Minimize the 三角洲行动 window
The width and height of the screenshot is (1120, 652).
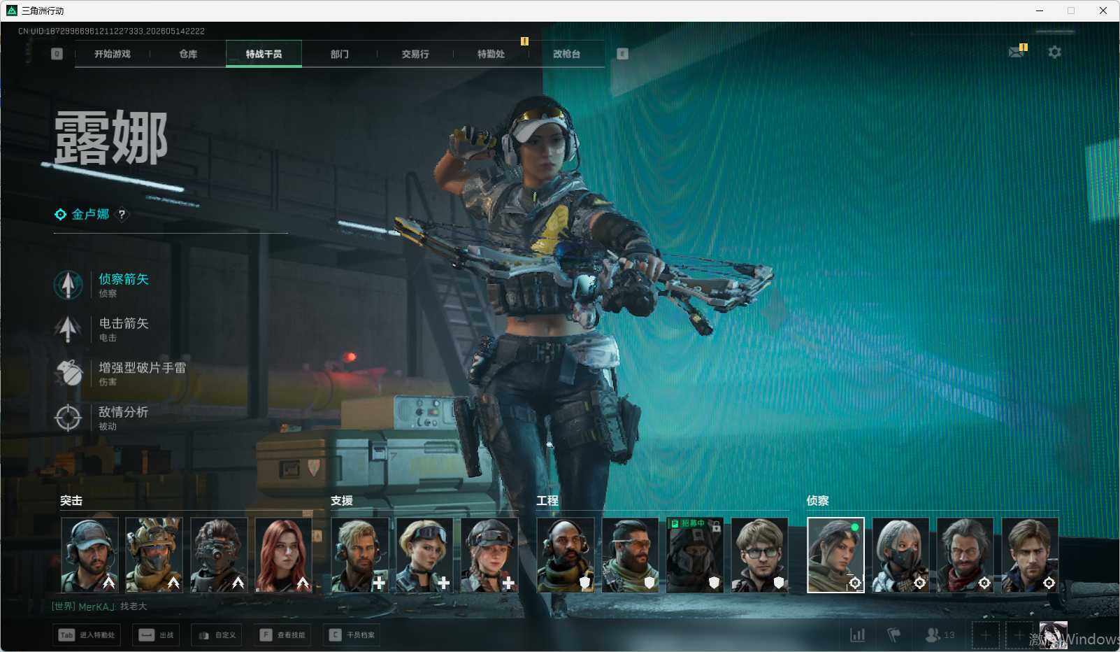(1040, 10)
